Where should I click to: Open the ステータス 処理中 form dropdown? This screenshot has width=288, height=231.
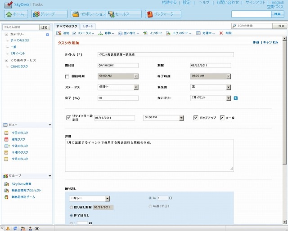tap(118, 87)
